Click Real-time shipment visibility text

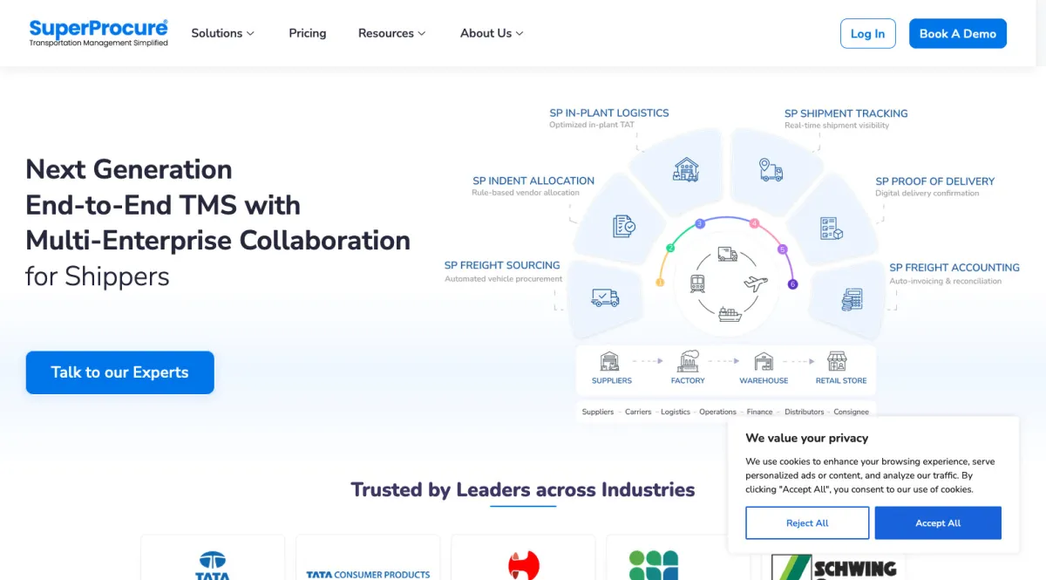pos(837,126)
